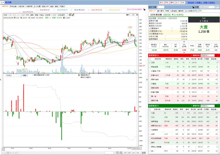
Task: Collapse the side panel with the splitter arrow
Action: pyautogui.click(x=147, y=80)
